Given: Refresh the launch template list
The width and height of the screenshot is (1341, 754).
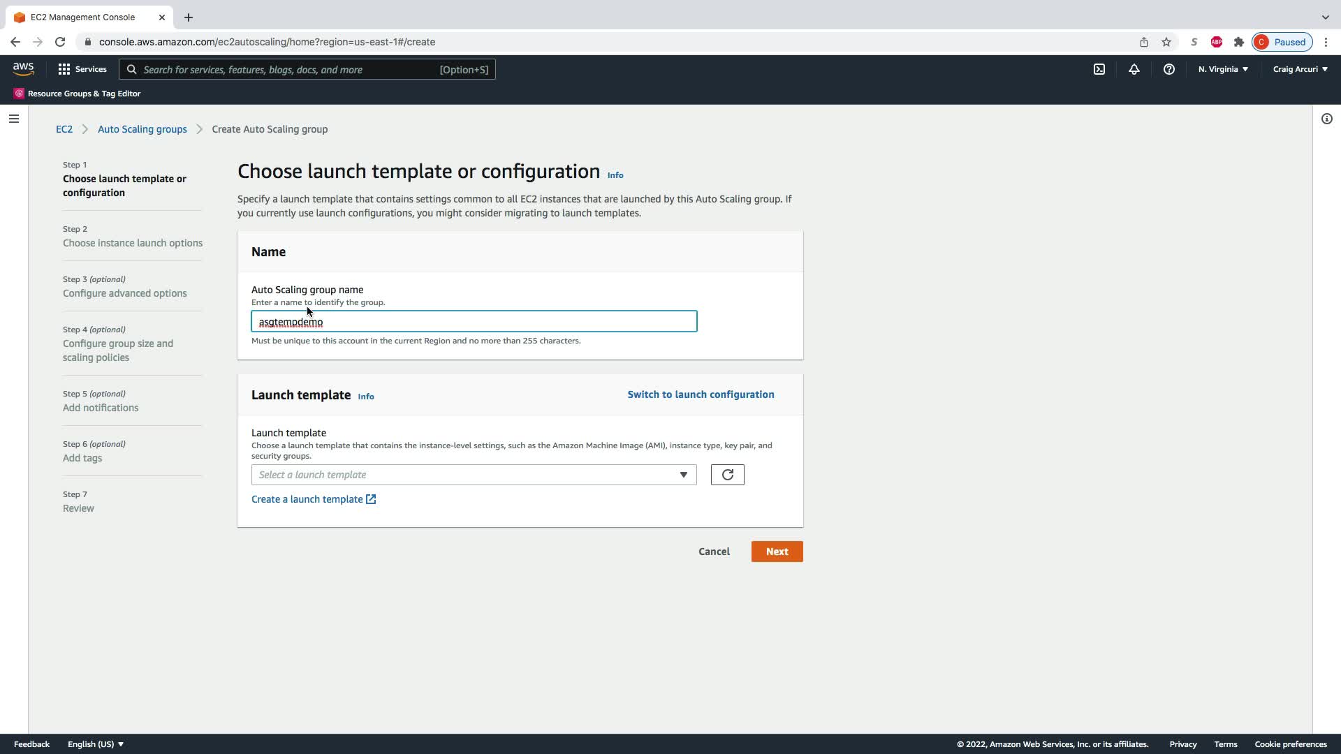Looking at the screenshot, I should point(727,475).
